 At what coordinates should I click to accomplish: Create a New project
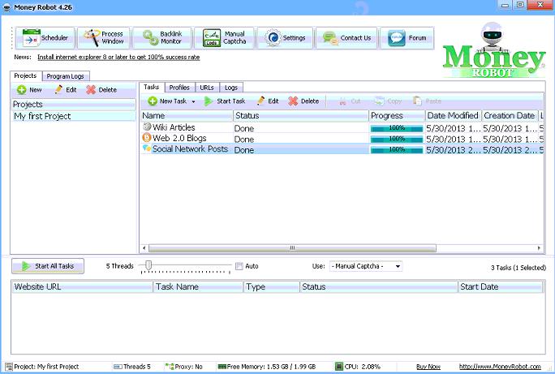point(29,90)
